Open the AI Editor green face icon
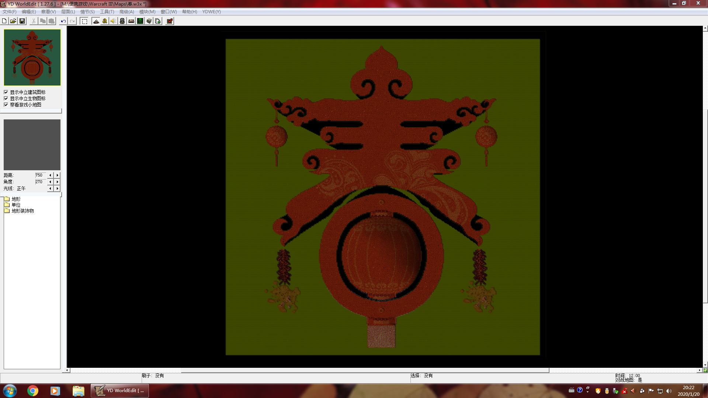This screenshot has width=708, height=398. (x=140, y=21)
